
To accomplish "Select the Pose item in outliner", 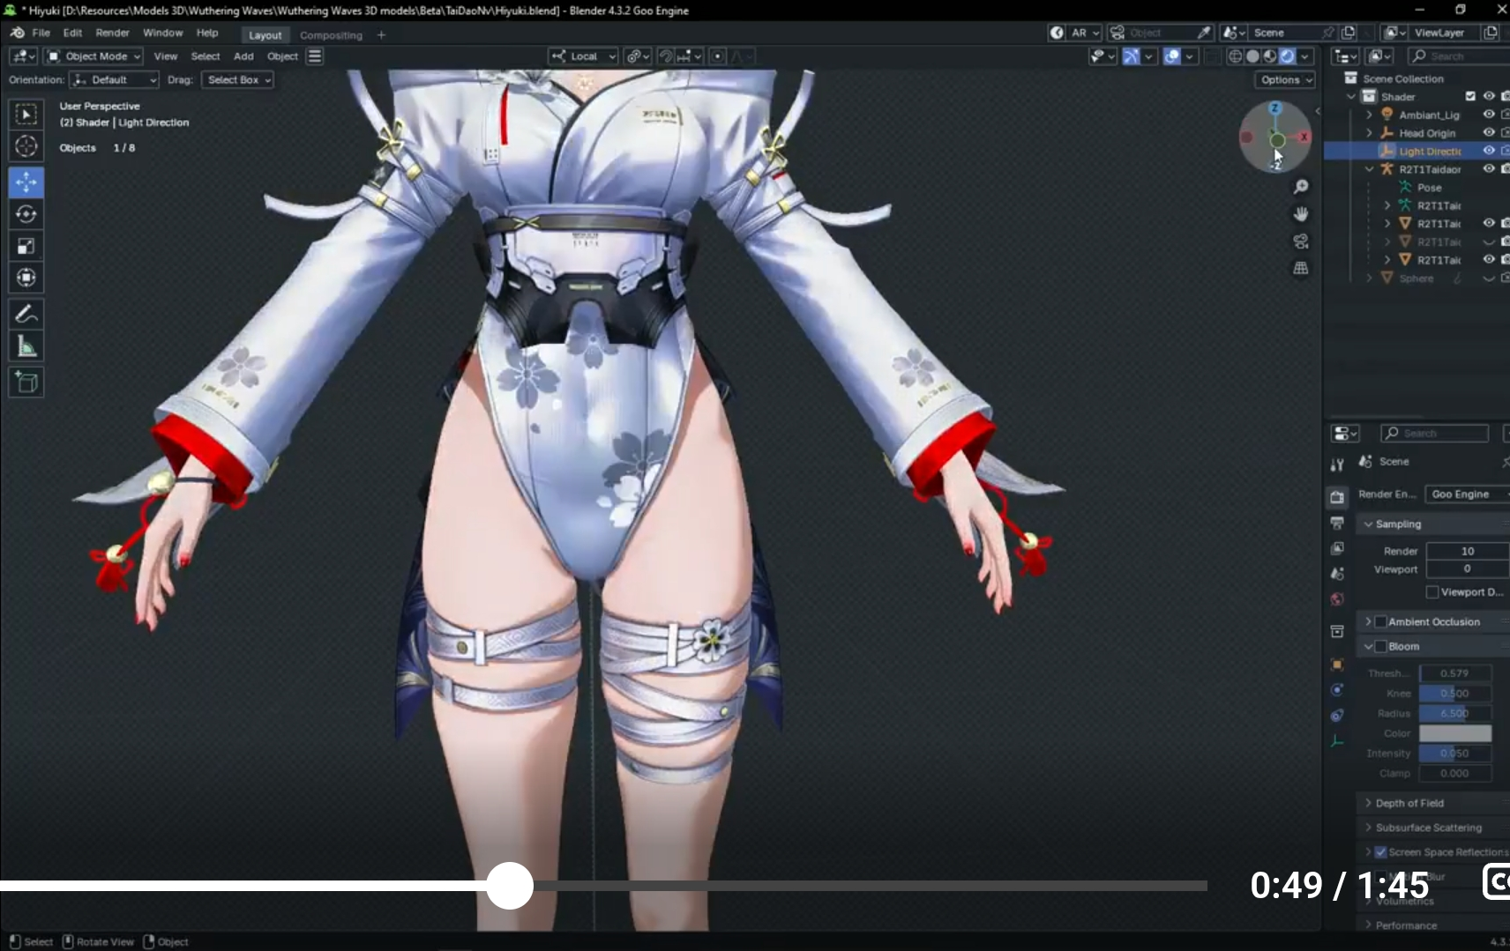I will (1429, 188).
